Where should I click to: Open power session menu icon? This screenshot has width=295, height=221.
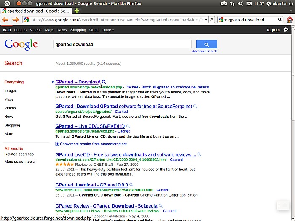[291, 3]
